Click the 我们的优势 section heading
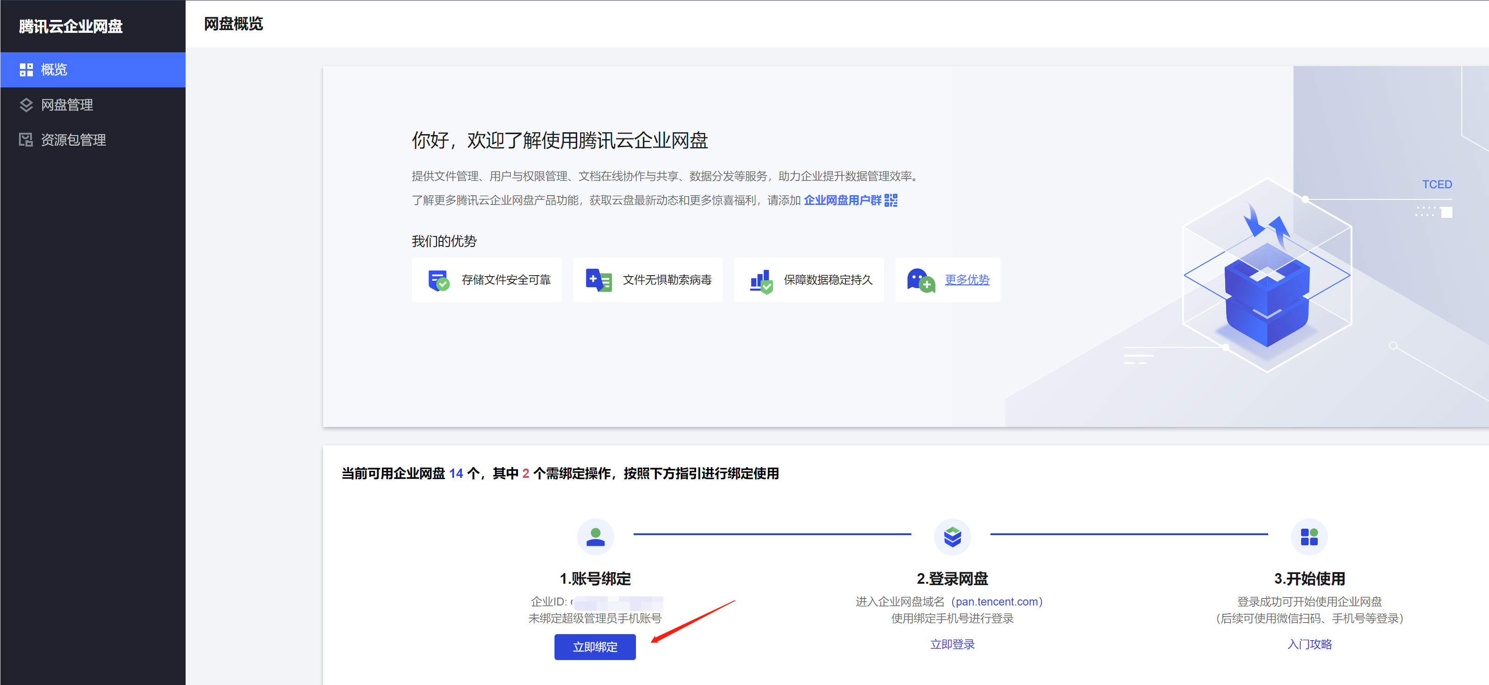 coord(444,241)
